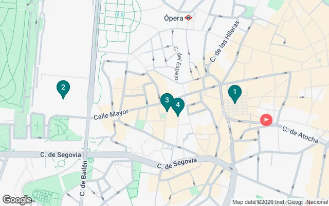Click the C. de las Hileras label
329x206 pixels.
tap(225, 41)
